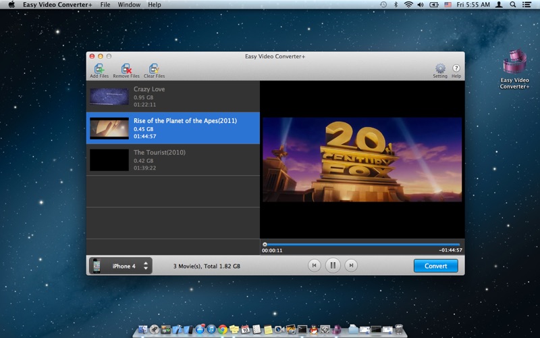Open Xcode from the dock

click(x=178, y=329)
